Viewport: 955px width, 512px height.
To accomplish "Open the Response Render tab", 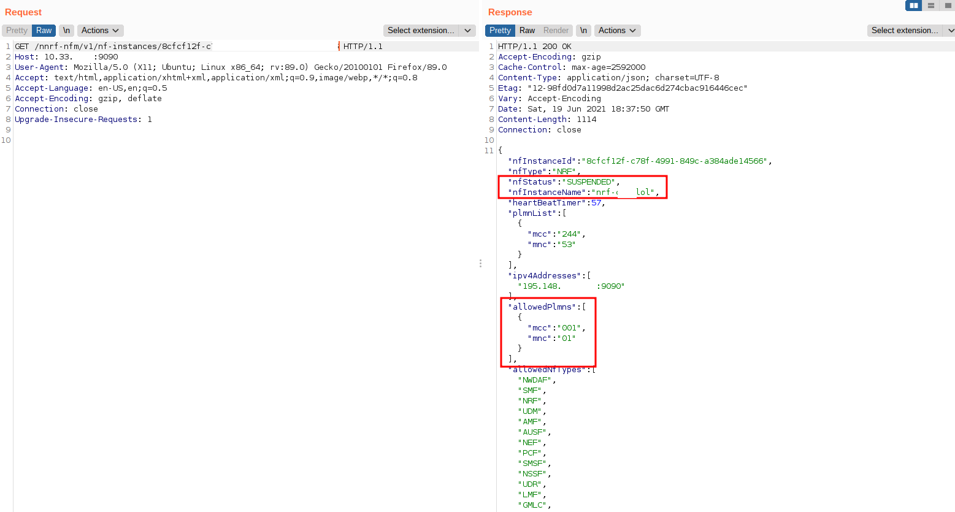I will pyautogui.click(x=556, y=30).
